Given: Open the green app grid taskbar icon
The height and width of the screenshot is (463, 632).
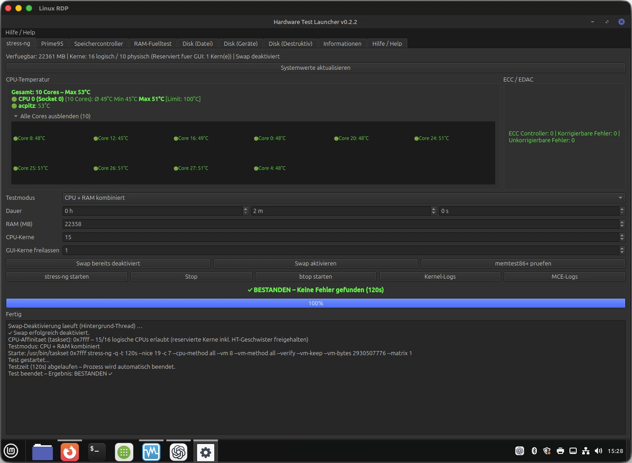Looking at the screenshot, I should click(124, 452).
